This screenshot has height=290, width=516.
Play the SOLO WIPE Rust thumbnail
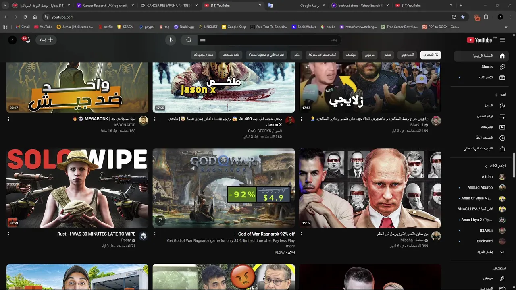tap(77, 188)
